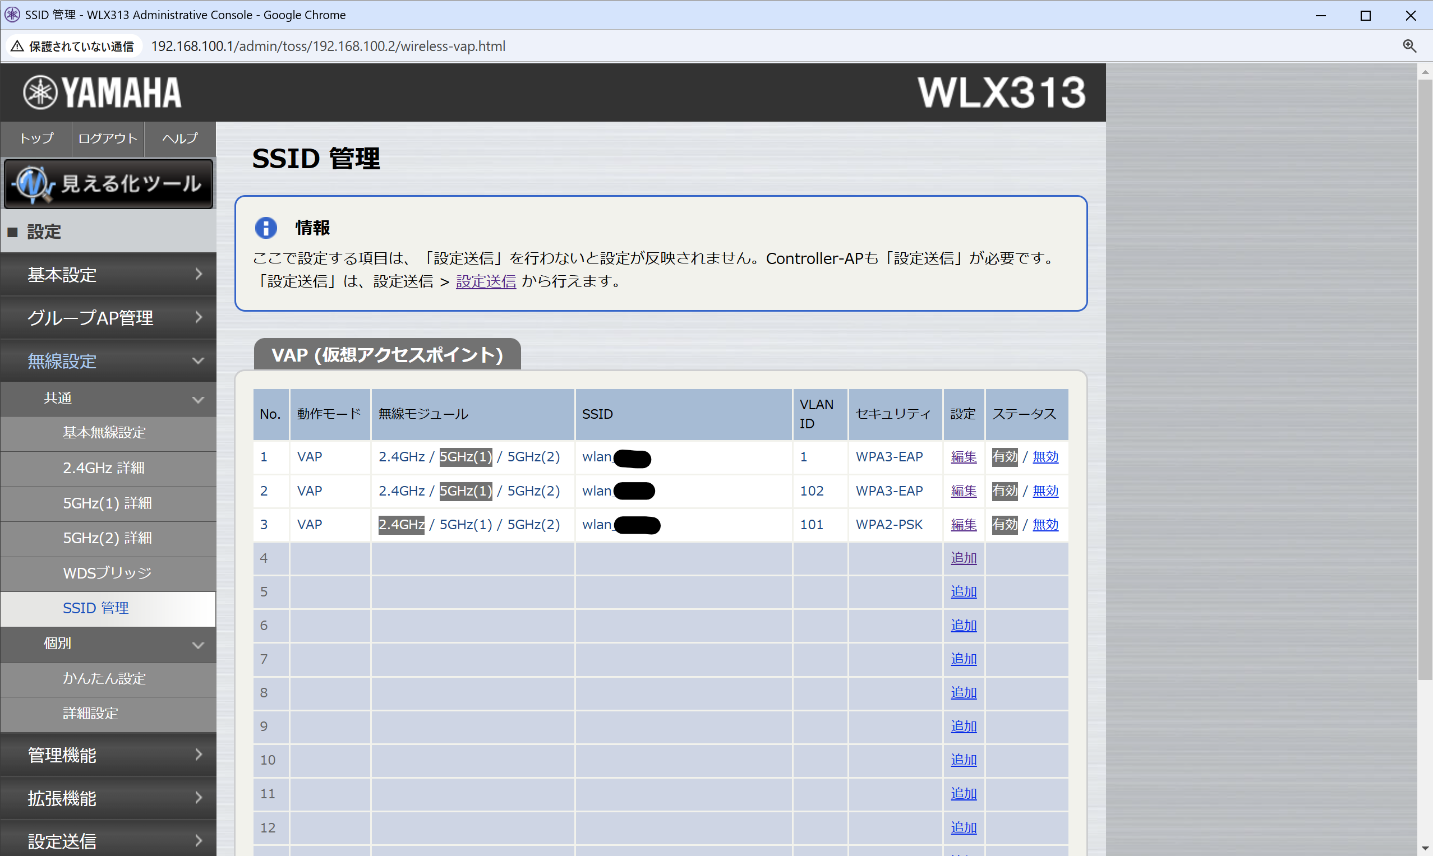This screenshot has width=1433, height=856.
Task: Disable the WPA2-PSK VAP in row 3
Action: click(1044, 524)
